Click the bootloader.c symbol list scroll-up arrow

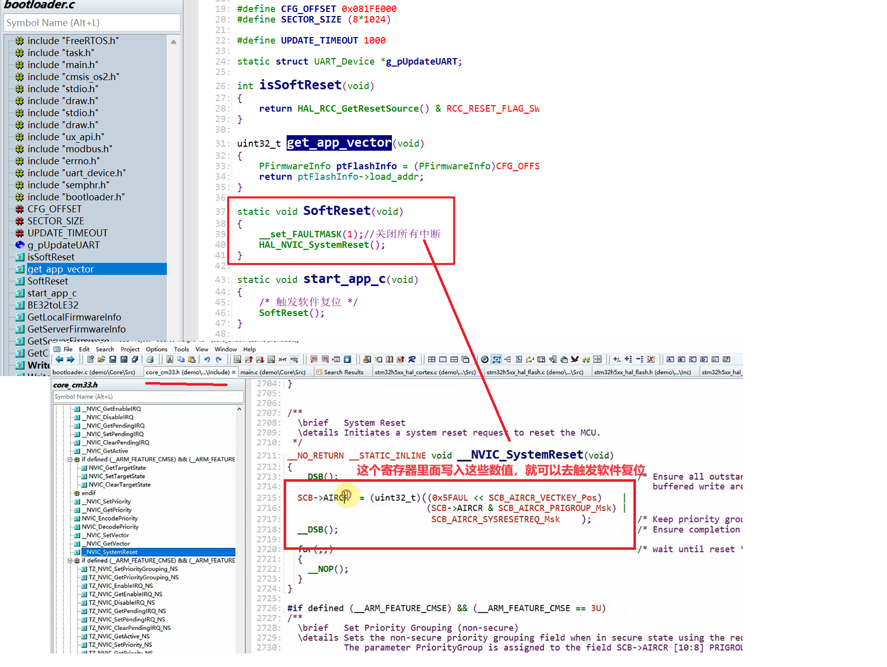(x=173, y=42)
